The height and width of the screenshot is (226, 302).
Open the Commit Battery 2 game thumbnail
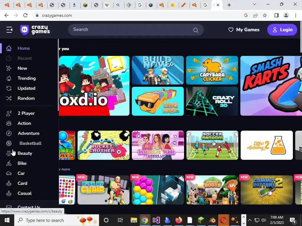click(x=267, y=190)
